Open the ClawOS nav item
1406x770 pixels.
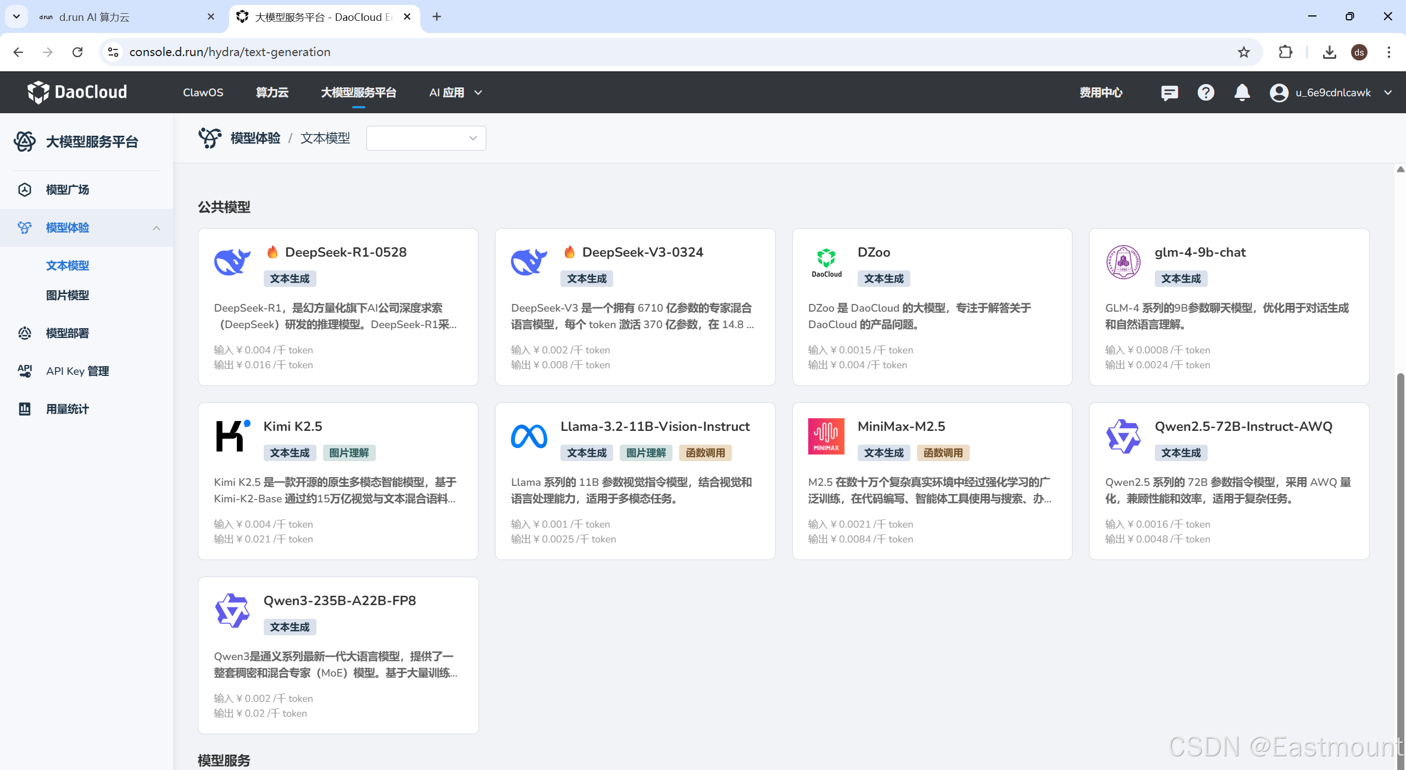coord(203,93)
